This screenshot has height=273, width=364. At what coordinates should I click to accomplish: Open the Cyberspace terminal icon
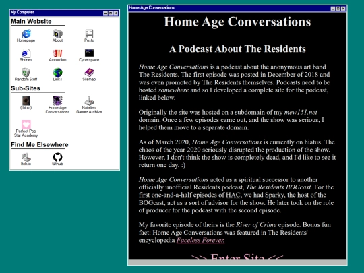point(89,55)
